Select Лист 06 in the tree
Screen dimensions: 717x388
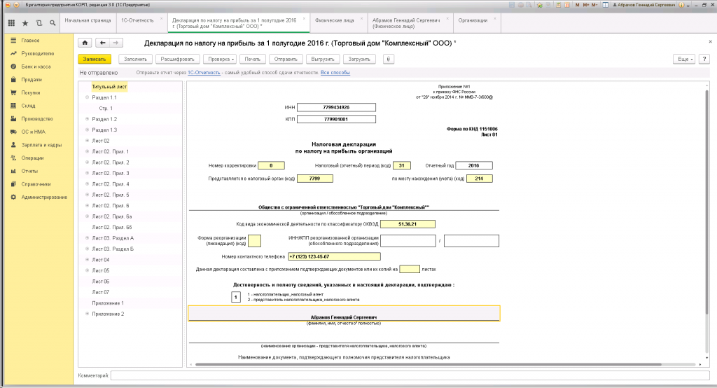coord(101,282)
